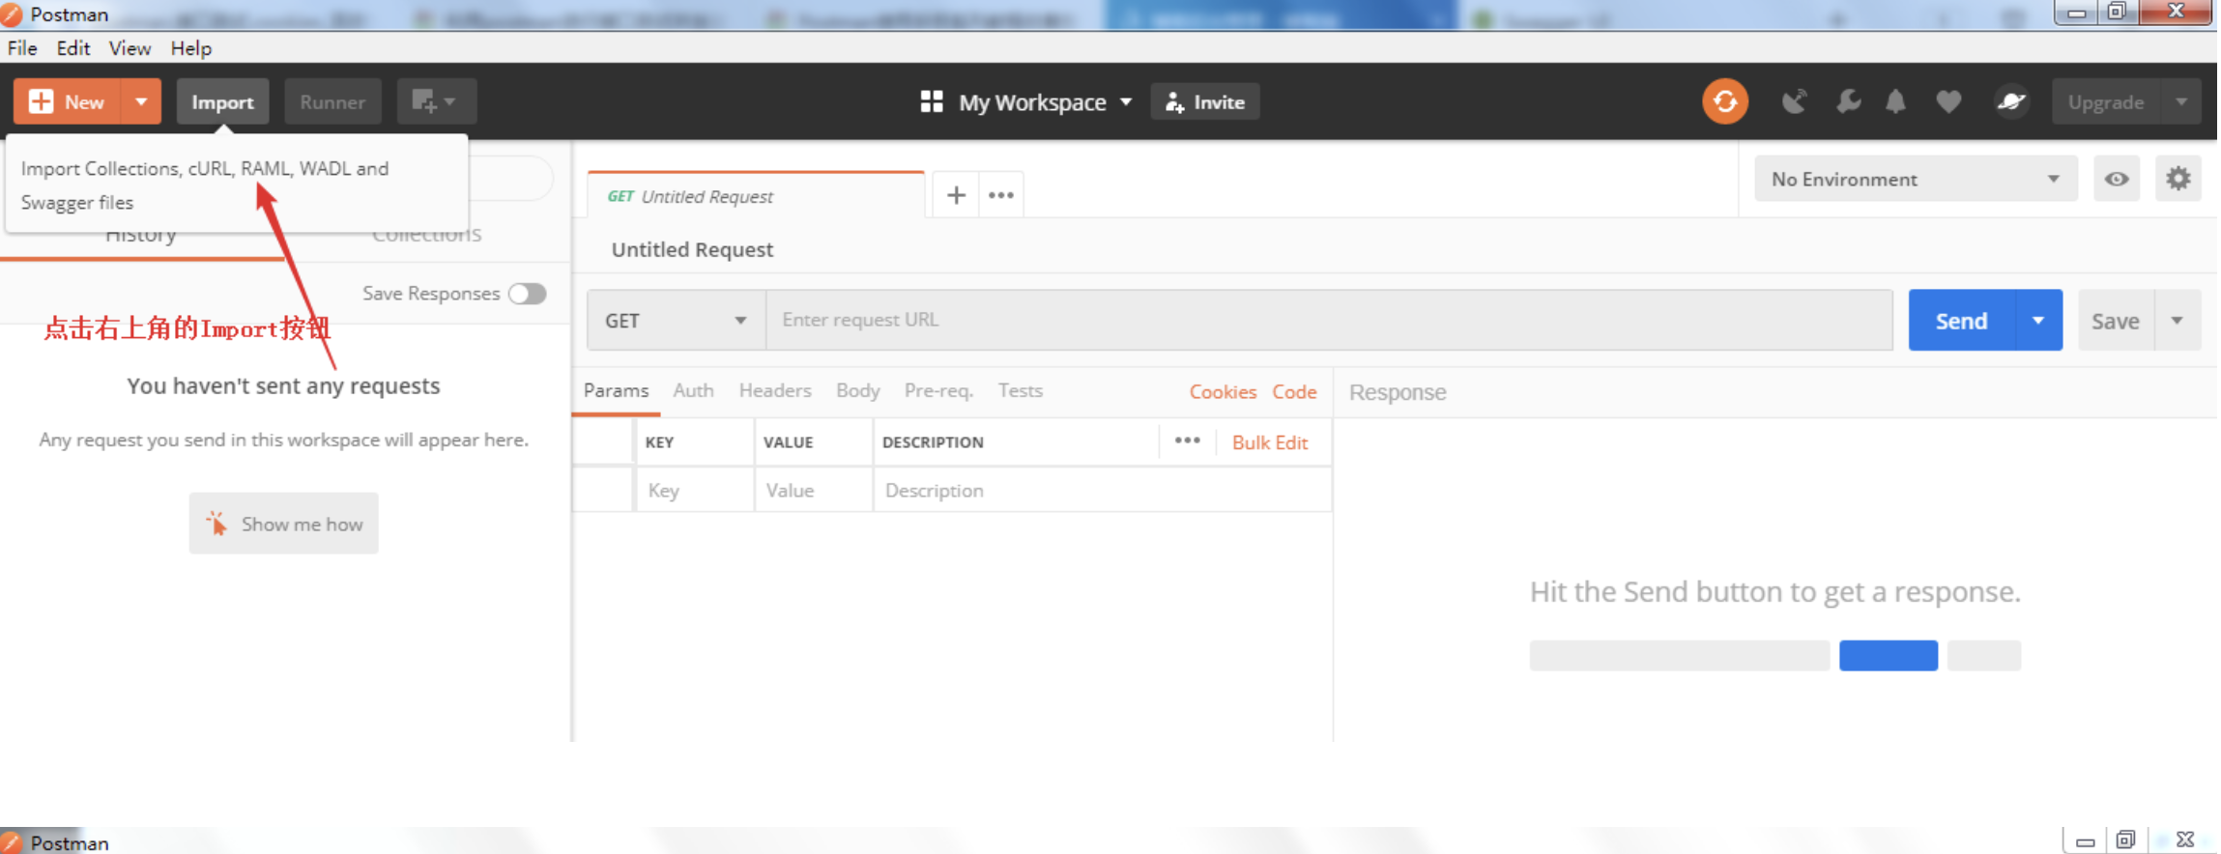2221x854 pixels.
Task: Add a new tab with plus icon
Action: [x=956, y=195]
